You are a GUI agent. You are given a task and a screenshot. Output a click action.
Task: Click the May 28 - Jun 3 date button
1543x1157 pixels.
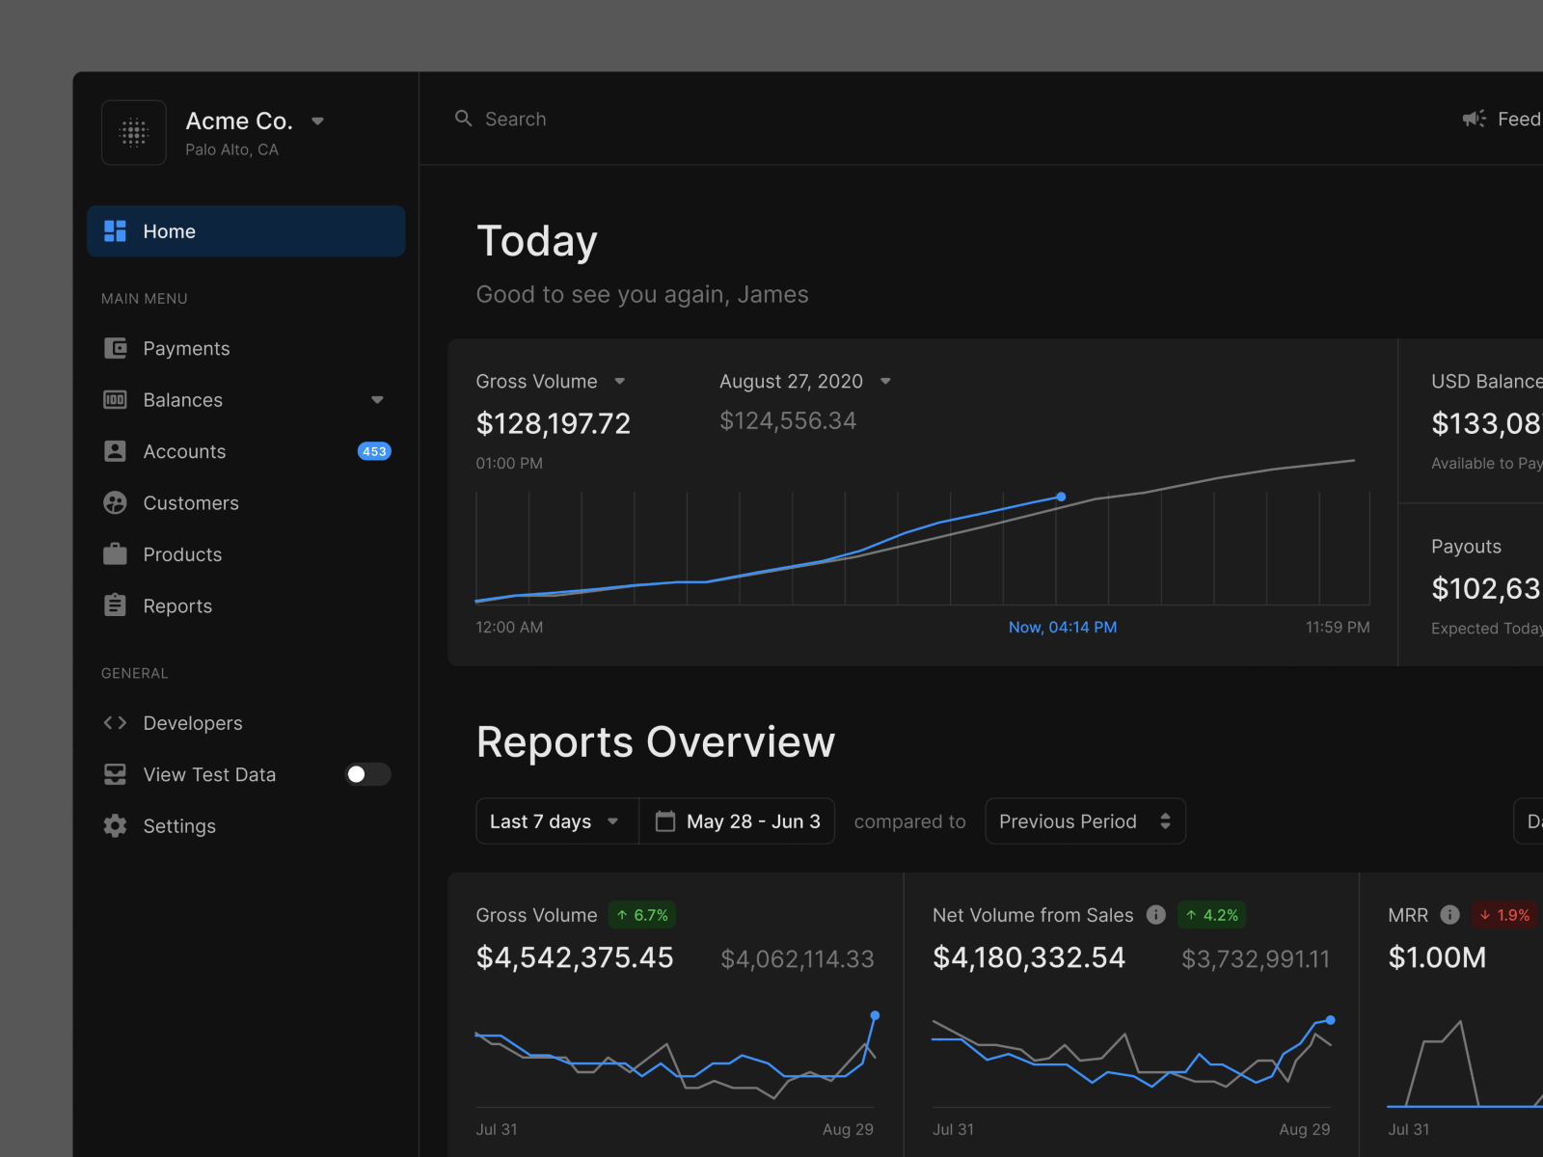[x=737, y=821]
